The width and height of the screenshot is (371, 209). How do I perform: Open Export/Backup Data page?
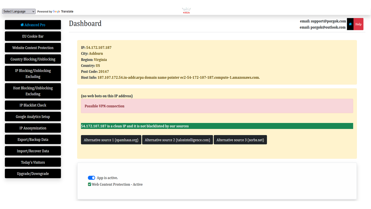pos(33,139)
